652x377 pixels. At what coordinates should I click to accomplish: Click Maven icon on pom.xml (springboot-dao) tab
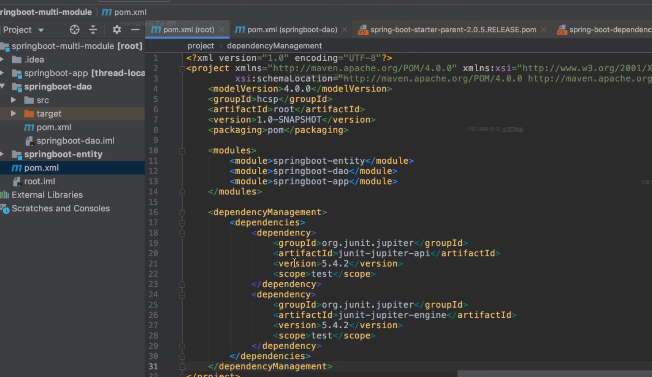[240, 30]
